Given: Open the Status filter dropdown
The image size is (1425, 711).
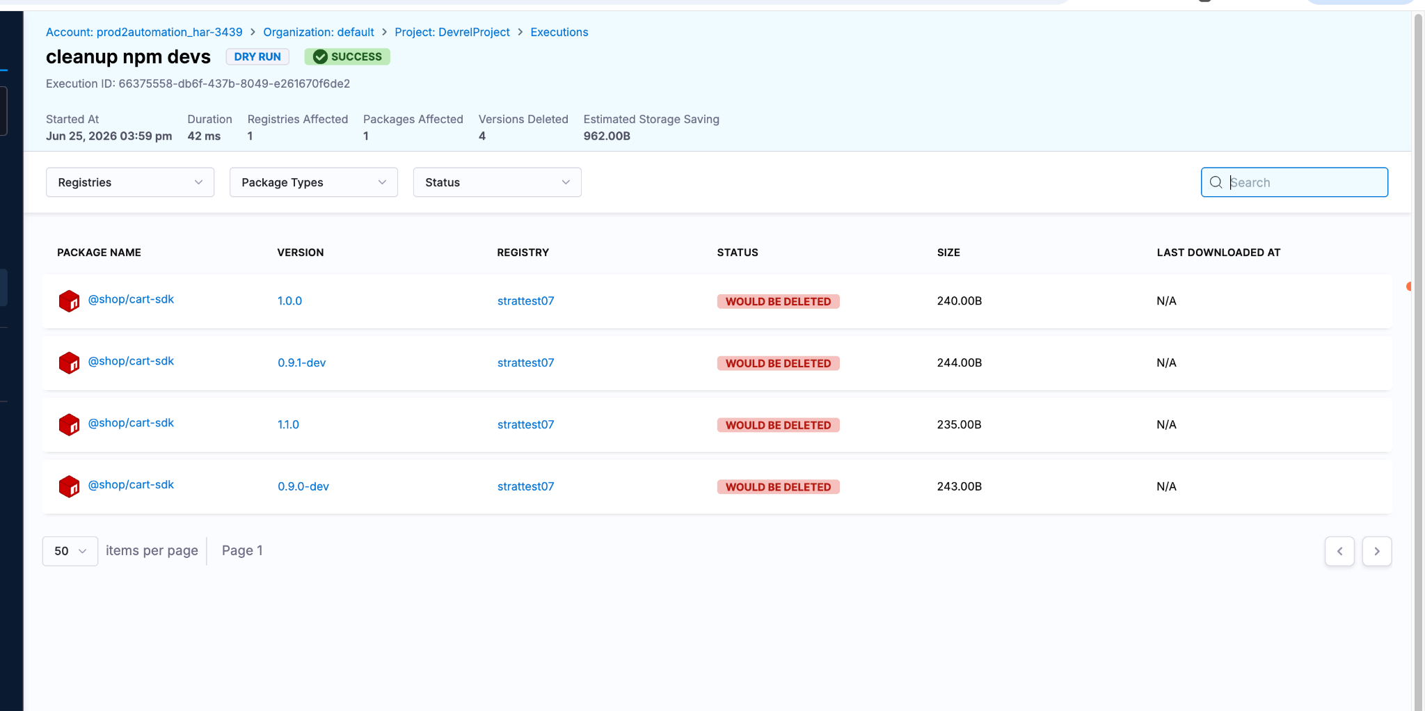Looking at the screenshot, I should [x=497, y=182].
